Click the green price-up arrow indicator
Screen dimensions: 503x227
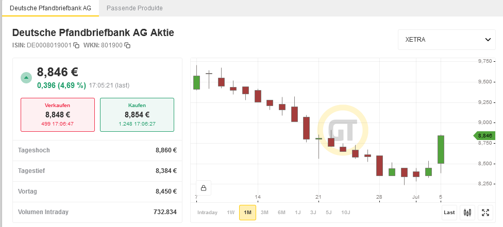(26, 77)
